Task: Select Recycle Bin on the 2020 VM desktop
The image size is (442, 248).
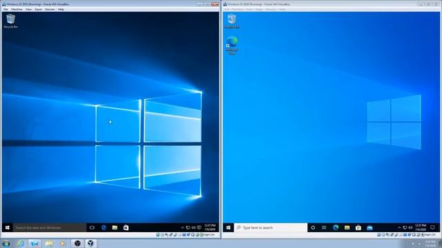Action: 232,21
